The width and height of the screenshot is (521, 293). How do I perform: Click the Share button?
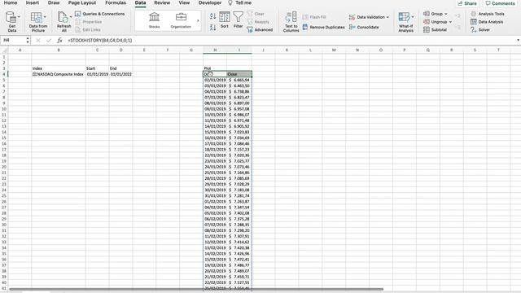467,3
